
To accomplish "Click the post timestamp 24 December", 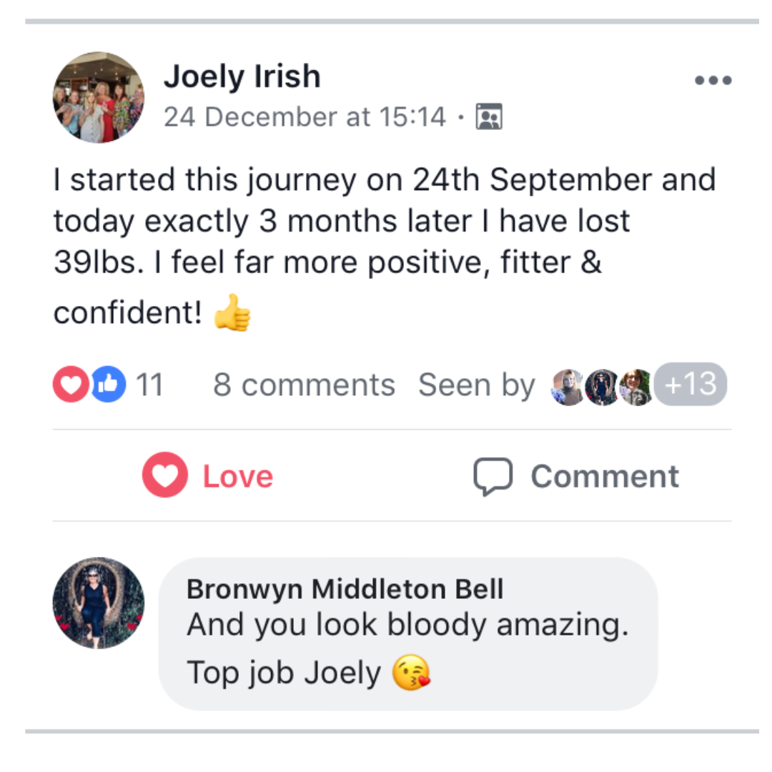I will (x=305, y=117).
